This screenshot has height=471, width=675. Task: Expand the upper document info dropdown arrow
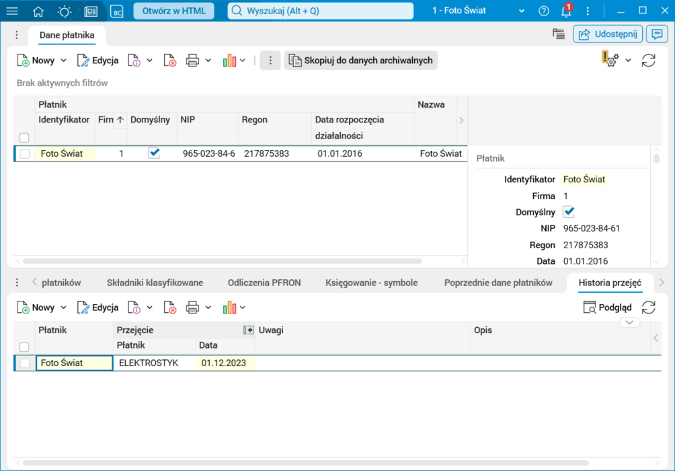point(149,61)
